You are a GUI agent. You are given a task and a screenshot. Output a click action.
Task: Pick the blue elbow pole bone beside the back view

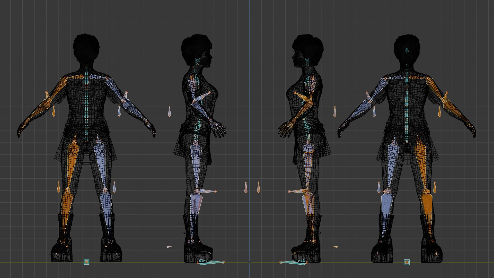tap(119, 111)
